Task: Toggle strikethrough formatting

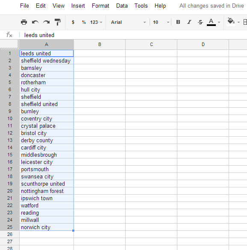Action: coord(200,22)
